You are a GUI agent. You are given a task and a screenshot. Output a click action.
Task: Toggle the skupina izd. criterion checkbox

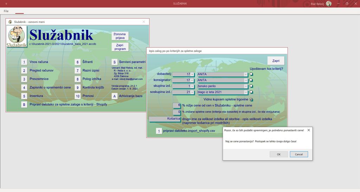tap(251, 86)
